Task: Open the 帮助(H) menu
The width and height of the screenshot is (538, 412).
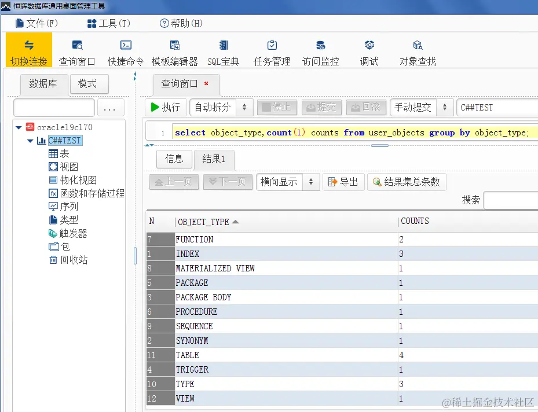Action: click(x=181, y=23)
